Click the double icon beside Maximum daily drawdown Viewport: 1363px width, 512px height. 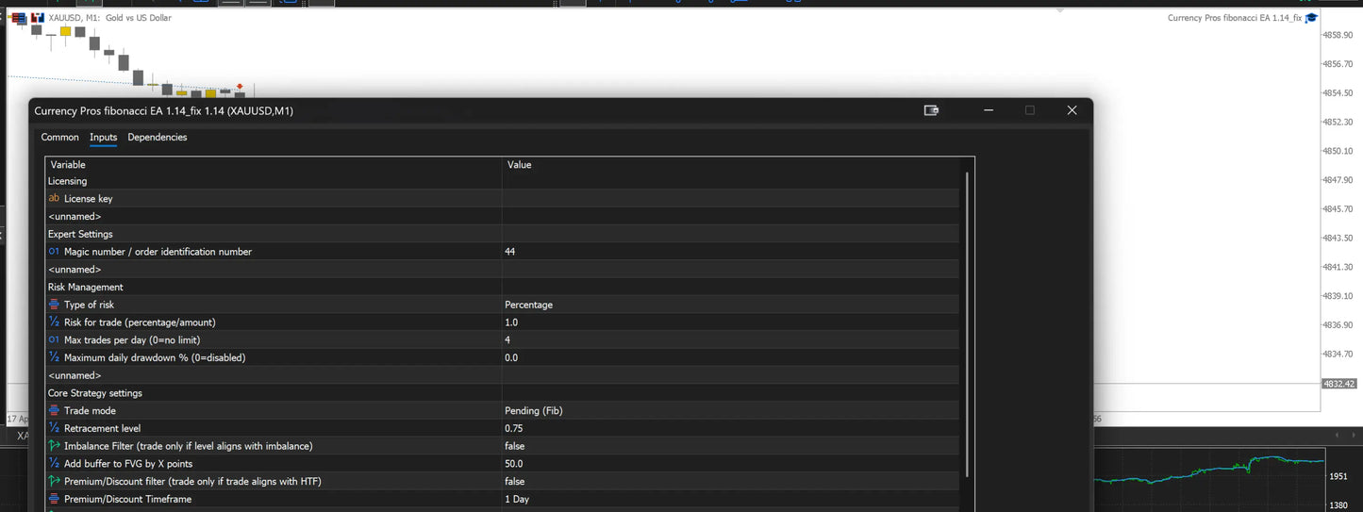click(54, 357)
